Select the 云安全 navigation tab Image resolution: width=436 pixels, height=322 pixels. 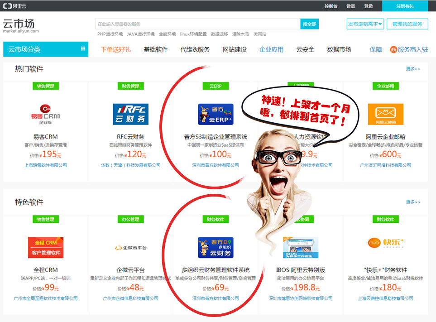(305, 49)
